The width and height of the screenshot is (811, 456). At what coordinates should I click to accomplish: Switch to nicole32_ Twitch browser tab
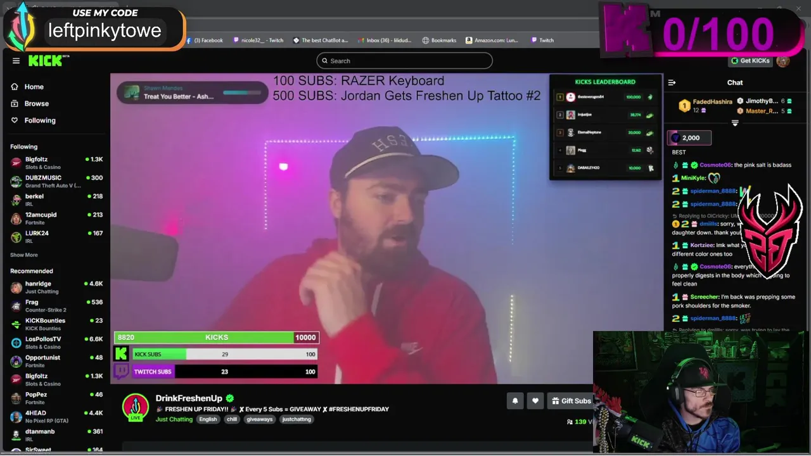[x=259, y=40]
